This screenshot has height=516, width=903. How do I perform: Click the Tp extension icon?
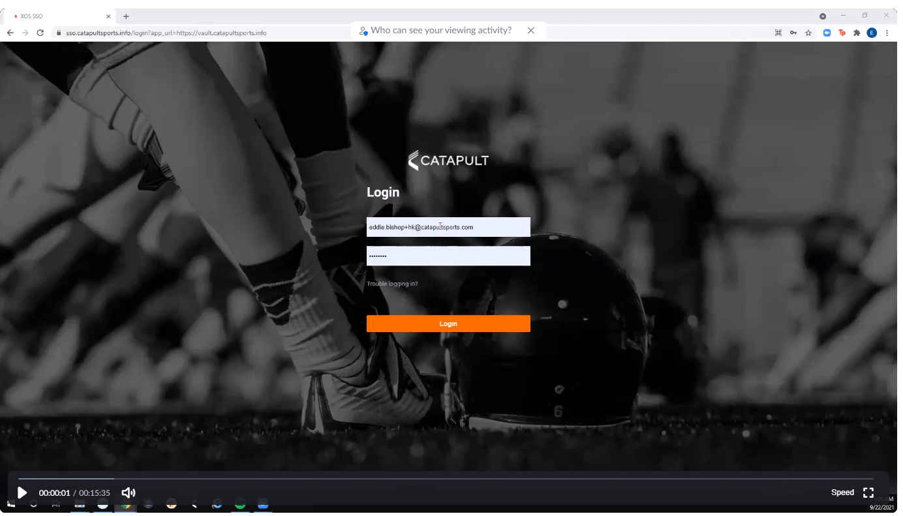pyautogui.click(x=841, y=32)
